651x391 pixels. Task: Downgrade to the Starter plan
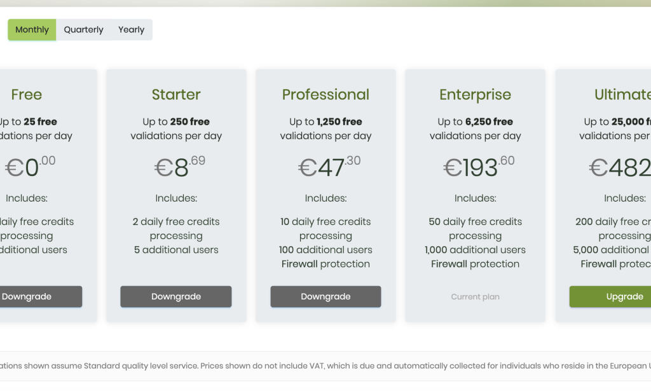(175, 296)
